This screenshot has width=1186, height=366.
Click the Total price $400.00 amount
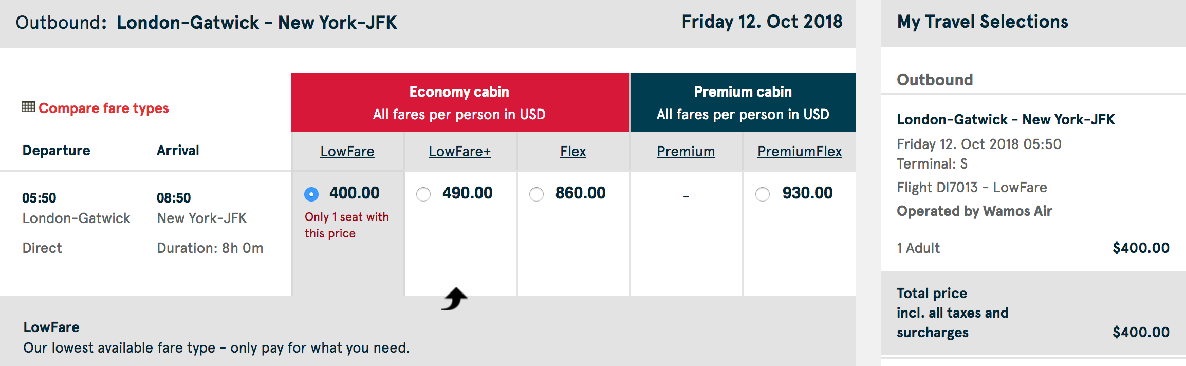pos(1141,332)
